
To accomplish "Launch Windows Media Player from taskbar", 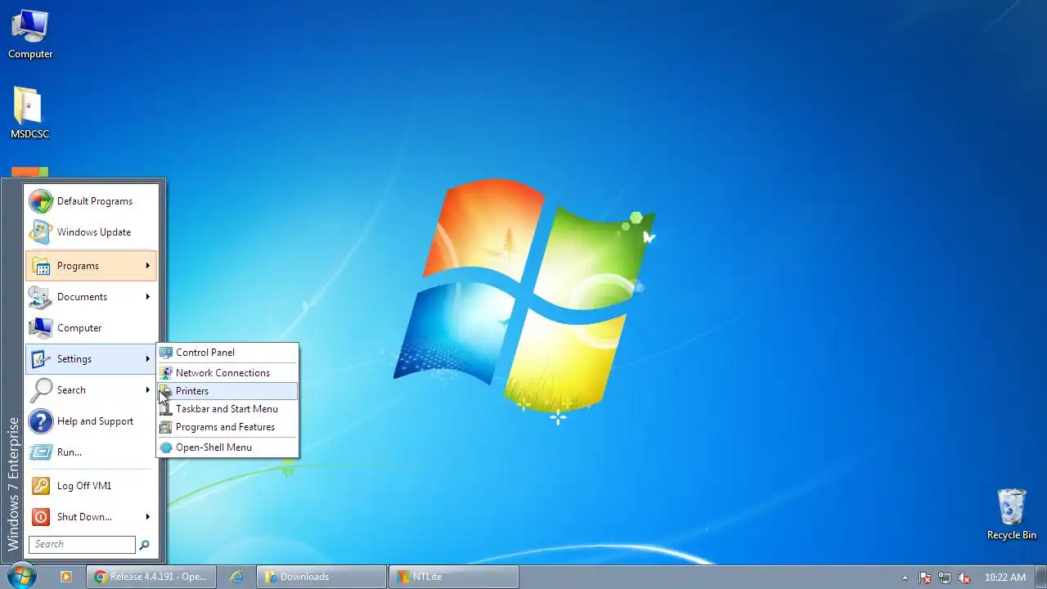I will [x=66, y=577].
